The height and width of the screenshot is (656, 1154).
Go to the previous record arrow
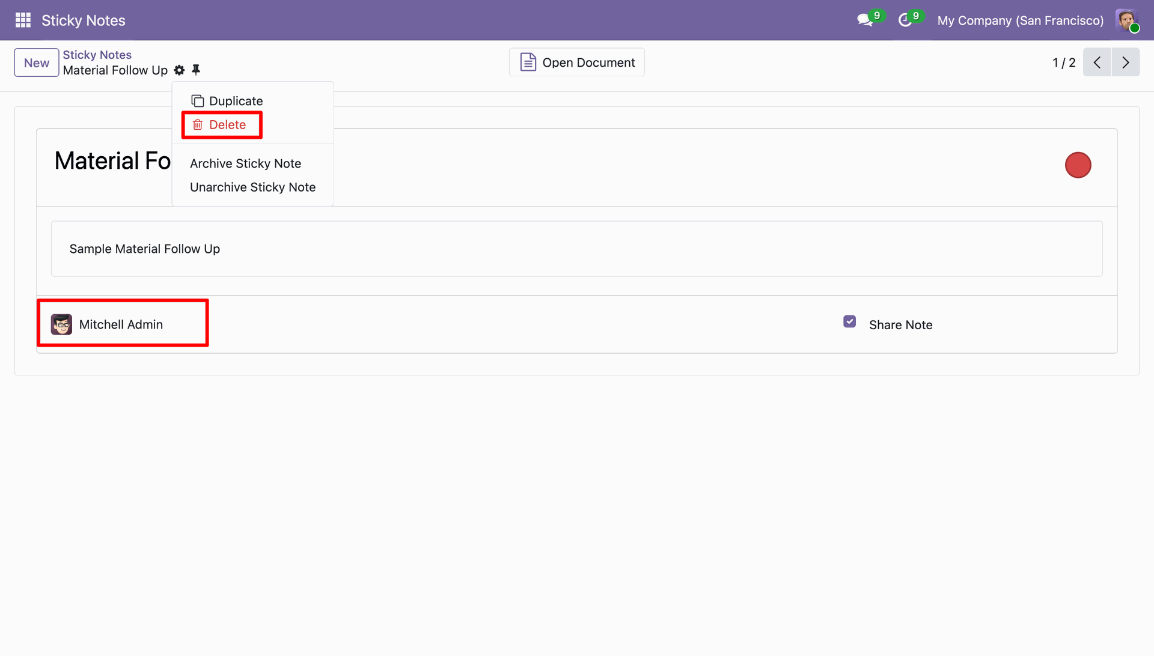tap(1097, 62)
